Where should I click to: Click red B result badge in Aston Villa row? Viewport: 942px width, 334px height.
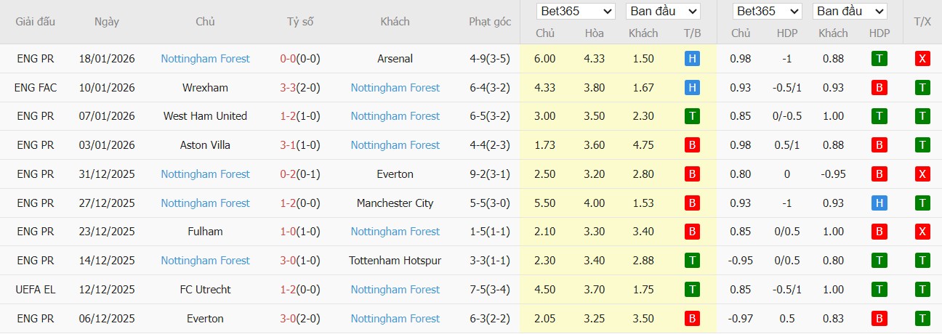point(692,145)
